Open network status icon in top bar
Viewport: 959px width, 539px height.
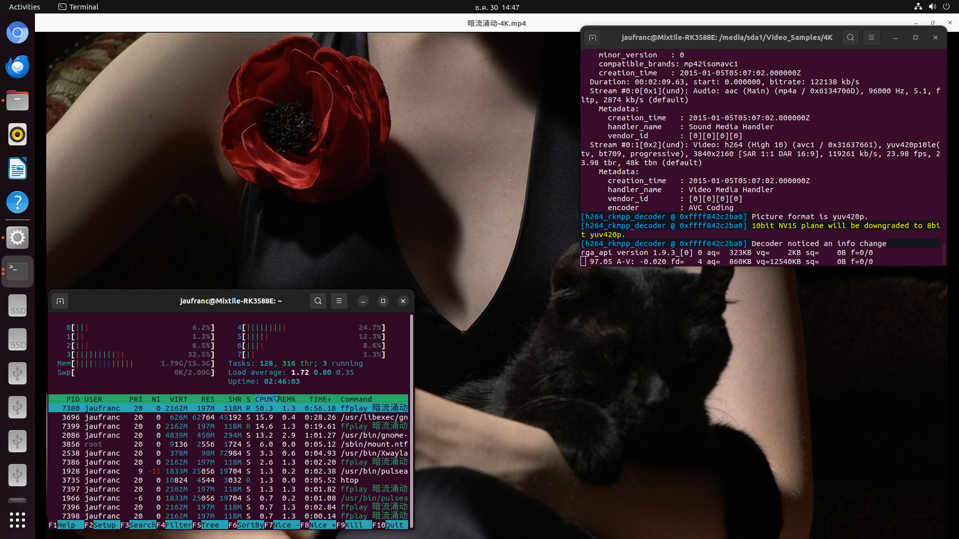[x=918, y=7]
